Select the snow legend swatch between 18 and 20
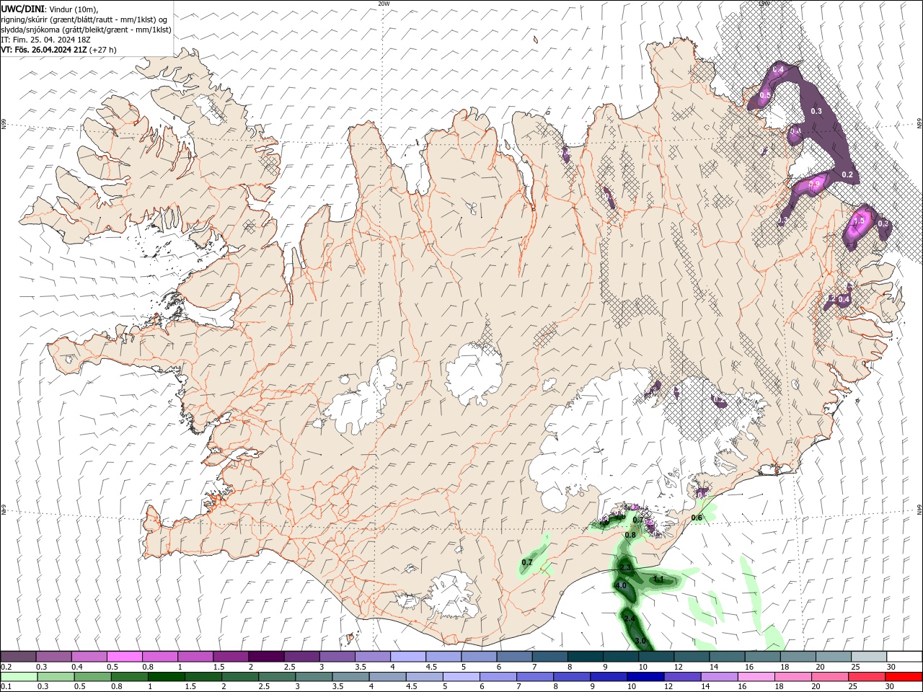The width and height of the screenshot is (923, 692). [x=799, y=657]
